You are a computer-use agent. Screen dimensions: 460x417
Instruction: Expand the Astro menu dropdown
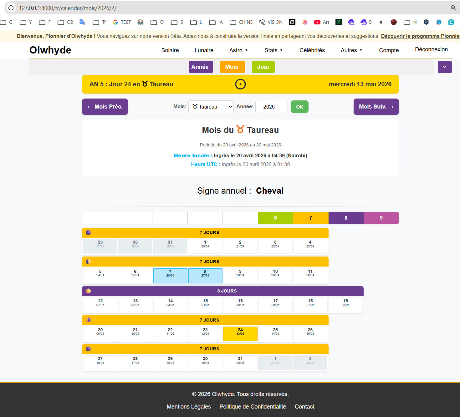238,50
